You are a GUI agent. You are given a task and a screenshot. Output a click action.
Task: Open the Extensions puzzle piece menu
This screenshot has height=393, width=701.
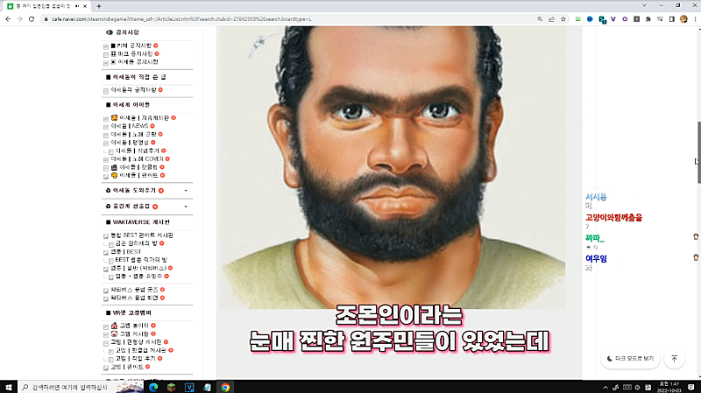click(648, 19)
